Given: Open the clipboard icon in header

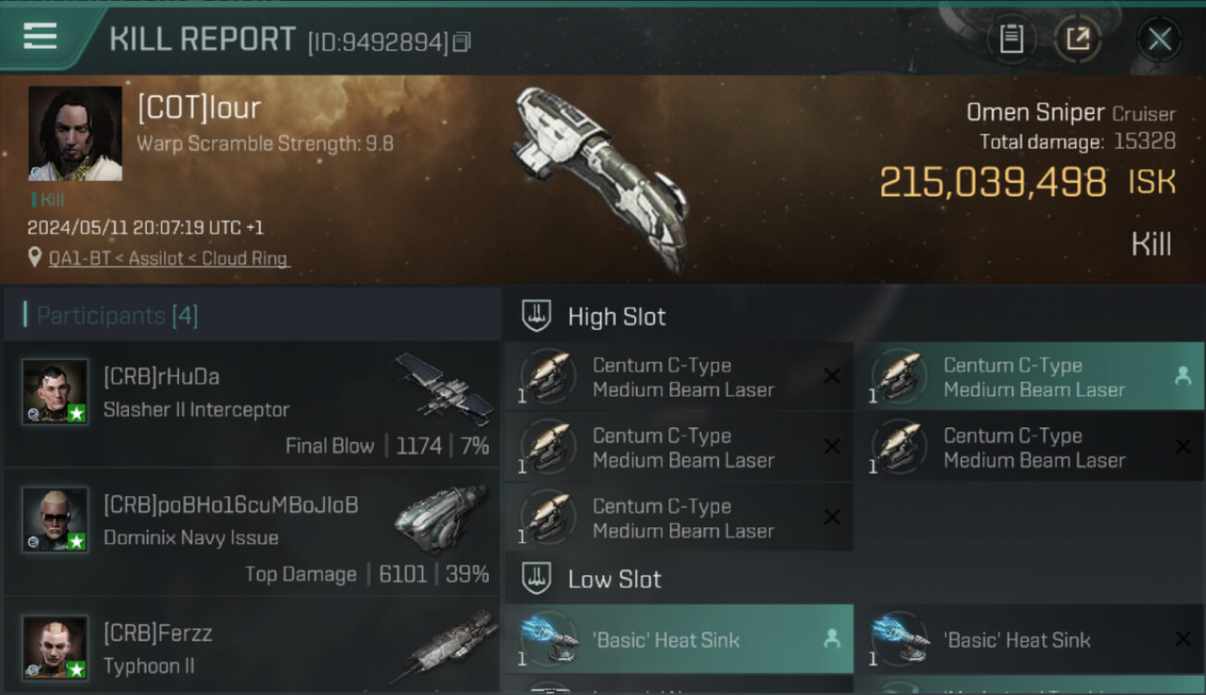Looking at the screenshot, I should point(1010,39).
